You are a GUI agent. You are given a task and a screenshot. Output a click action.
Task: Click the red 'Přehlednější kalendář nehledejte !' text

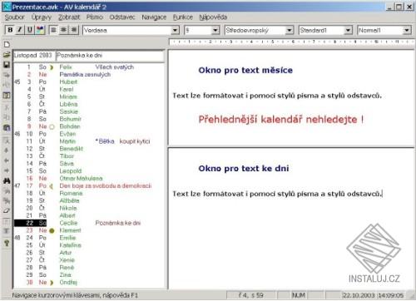pos(281,120)
